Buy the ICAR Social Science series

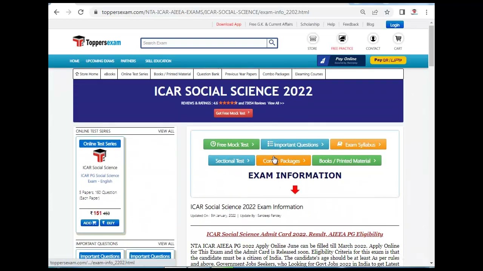pyautogui.click(x=109, y=223)
